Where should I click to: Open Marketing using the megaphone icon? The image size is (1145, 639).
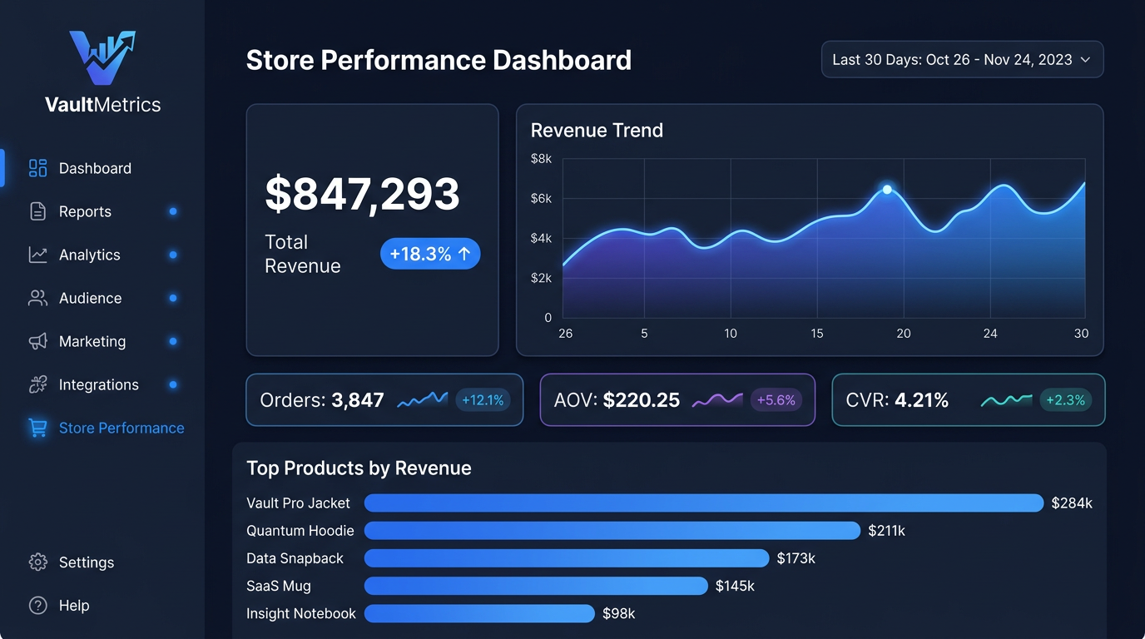point(37,341)
